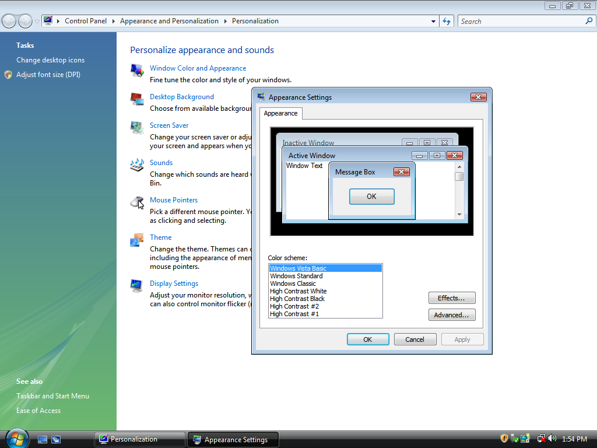Click the Desktop Background icon
The width and height of the screenshot is (597, 448).
pyautogui.click(x=137, y=99)
